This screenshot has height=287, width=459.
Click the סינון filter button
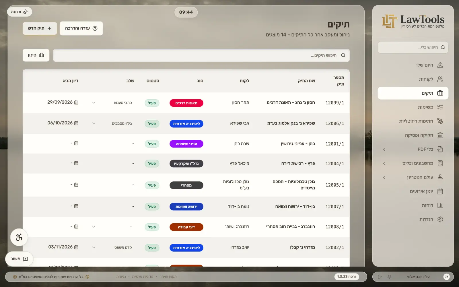point(36,55)
